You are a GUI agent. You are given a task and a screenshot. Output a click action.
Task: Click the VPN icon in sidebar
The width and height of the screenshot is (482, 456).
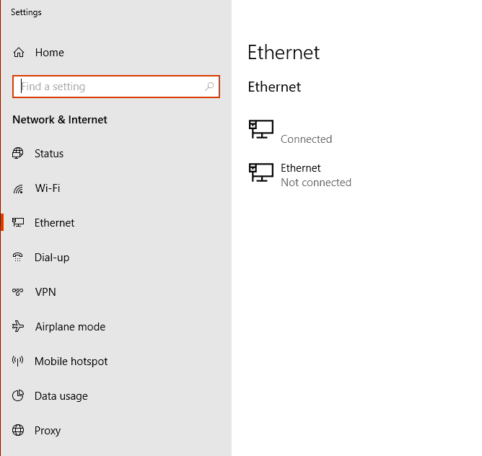pyautogui.click(x=18, y=291)
